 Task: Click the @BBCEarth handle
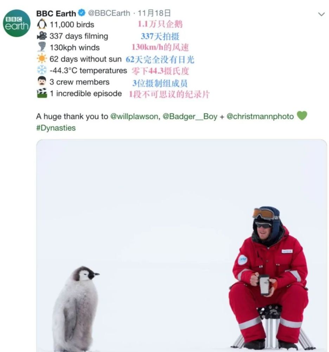coord(109,13)
